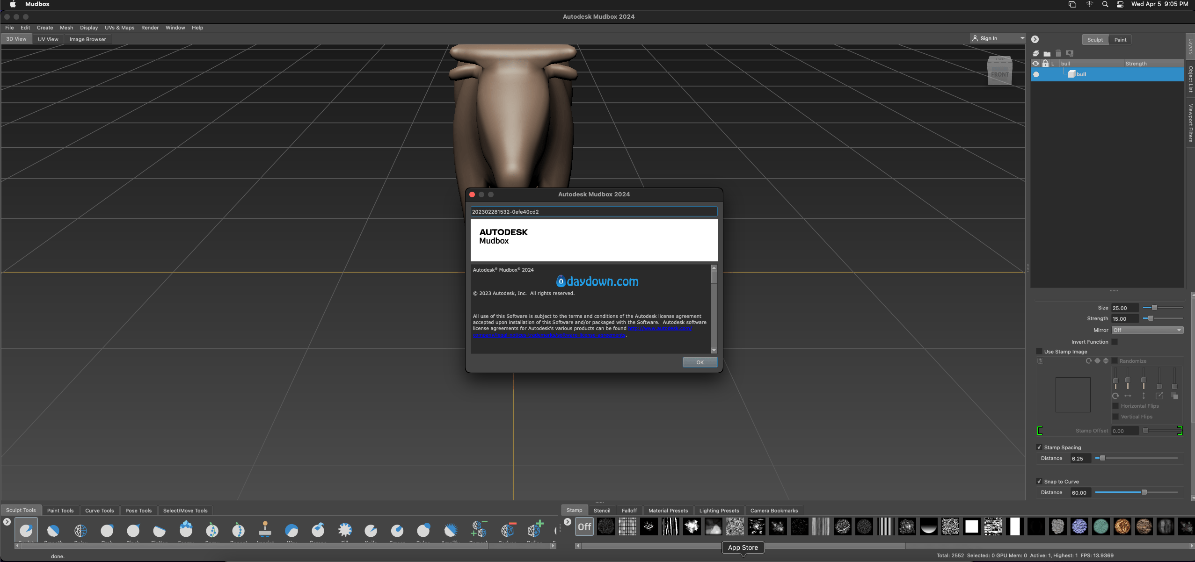Click the layer mask visibility icon
The height and width of the screenshot is (562, 1195).
pos(1070,53)
